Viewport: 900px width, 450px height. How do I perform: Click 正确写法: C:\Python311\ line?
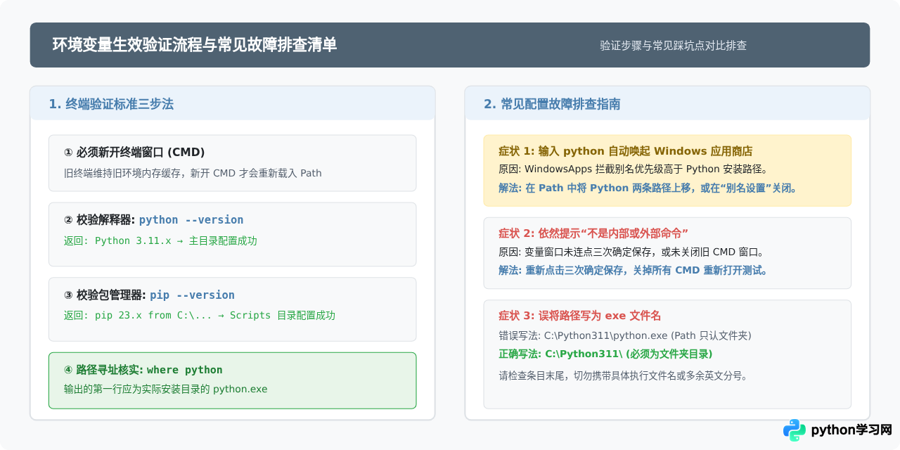[605, 354]
